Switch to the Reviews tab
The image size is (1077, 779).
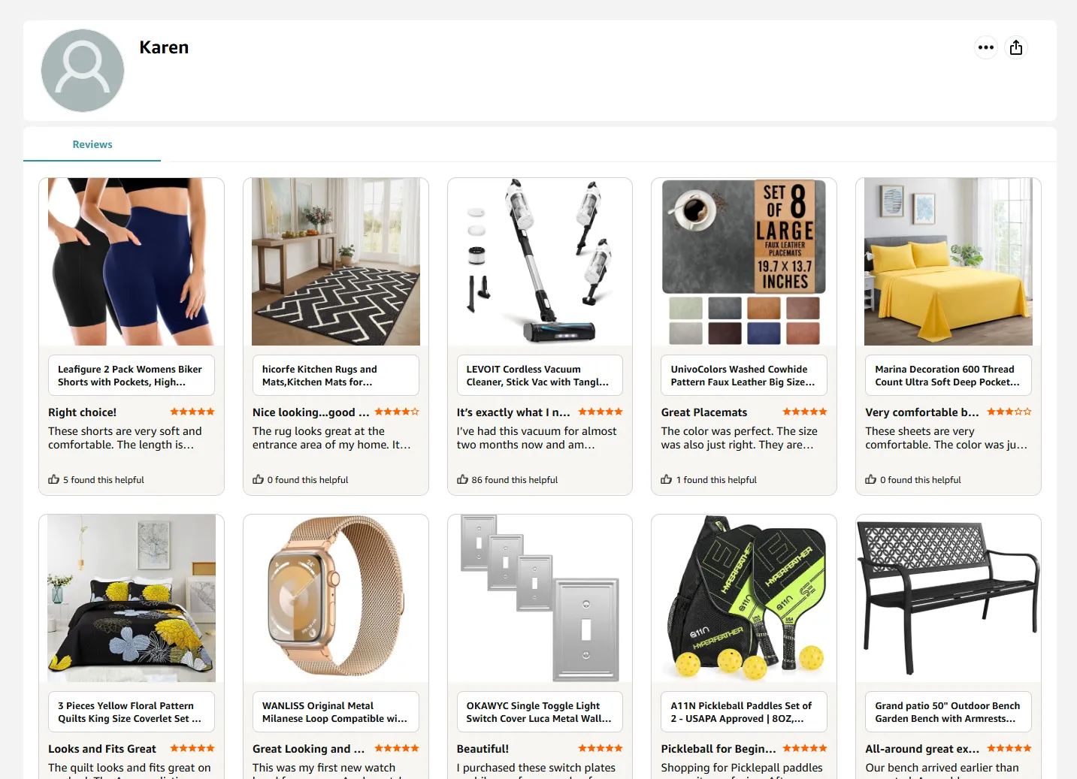pyautogui.click(x=92, y=144)
